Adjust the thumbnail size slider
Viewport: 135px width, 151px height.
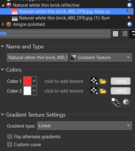point(55,34)
